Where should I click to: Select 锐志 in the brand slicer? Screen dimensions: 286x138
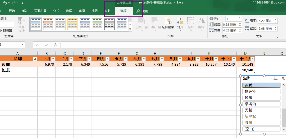[261, 98]
